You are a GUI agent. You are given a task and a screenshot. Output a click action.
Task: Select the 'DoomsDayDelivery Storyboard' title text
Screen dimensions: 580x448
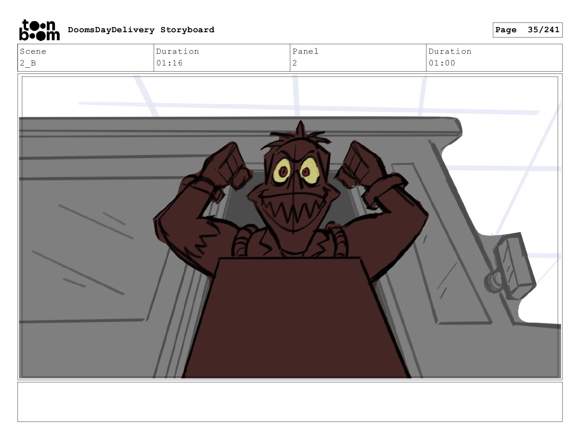click(141, 30)
